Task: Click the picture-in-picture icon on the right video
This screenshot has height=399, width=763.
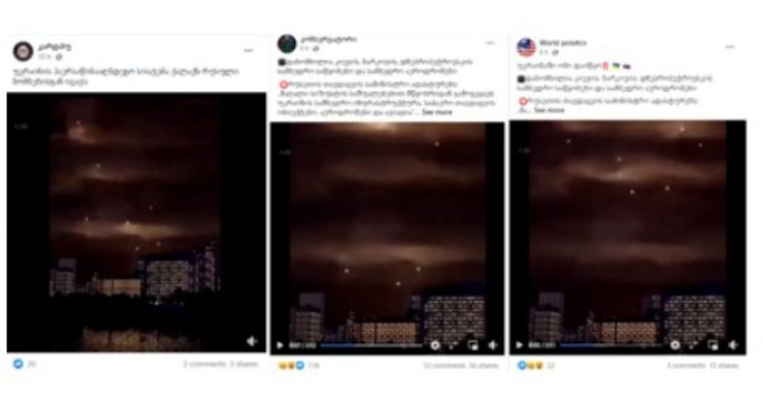Action: (x=713, y=345)
